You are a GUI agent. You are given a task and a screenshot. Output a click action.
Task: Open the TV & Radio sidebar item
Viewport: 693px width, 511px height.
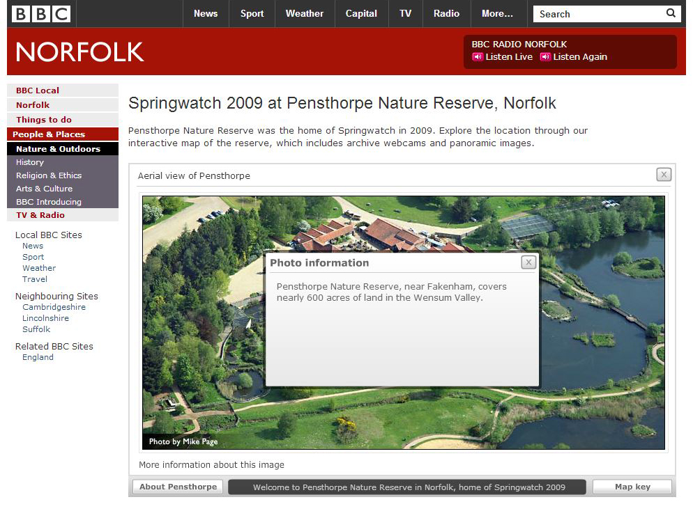tap(40, 215)
